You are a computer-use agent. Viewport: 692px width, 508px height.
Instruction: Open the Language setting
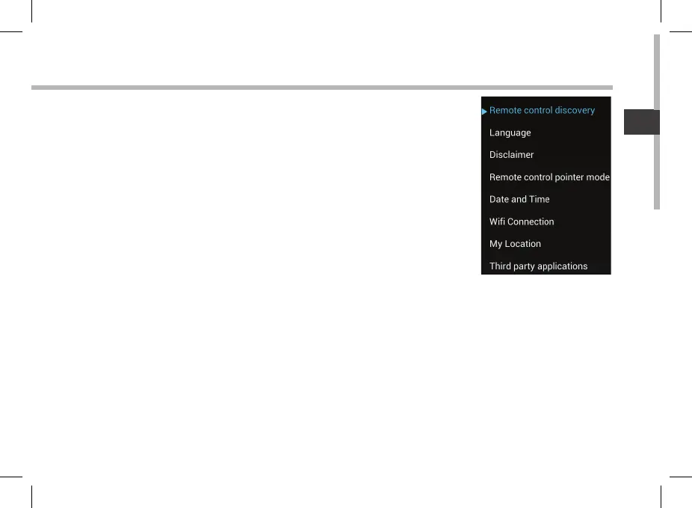[510, 133]
